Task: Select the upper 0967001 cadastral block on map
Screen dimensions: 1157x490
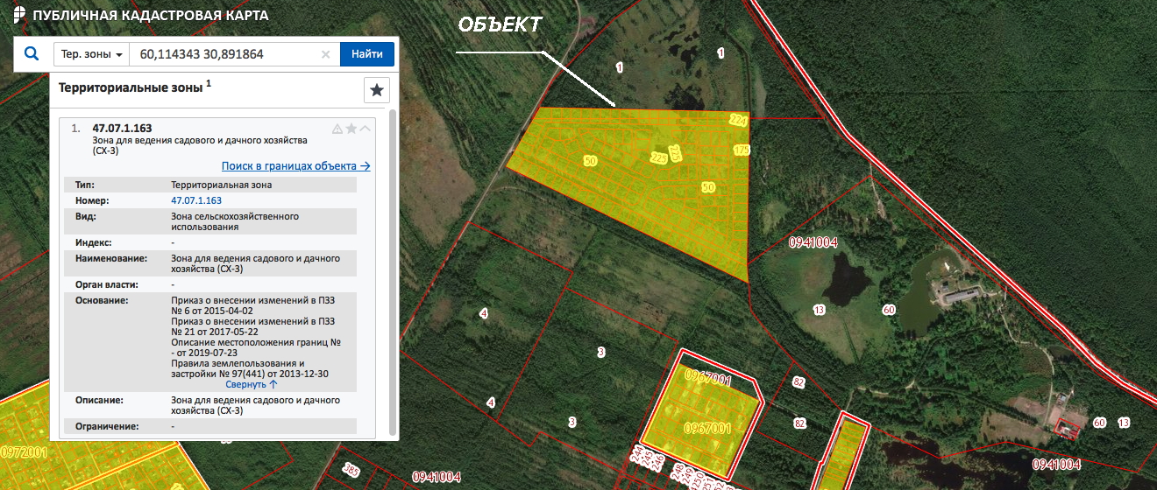Action: [x=706, y=380]
